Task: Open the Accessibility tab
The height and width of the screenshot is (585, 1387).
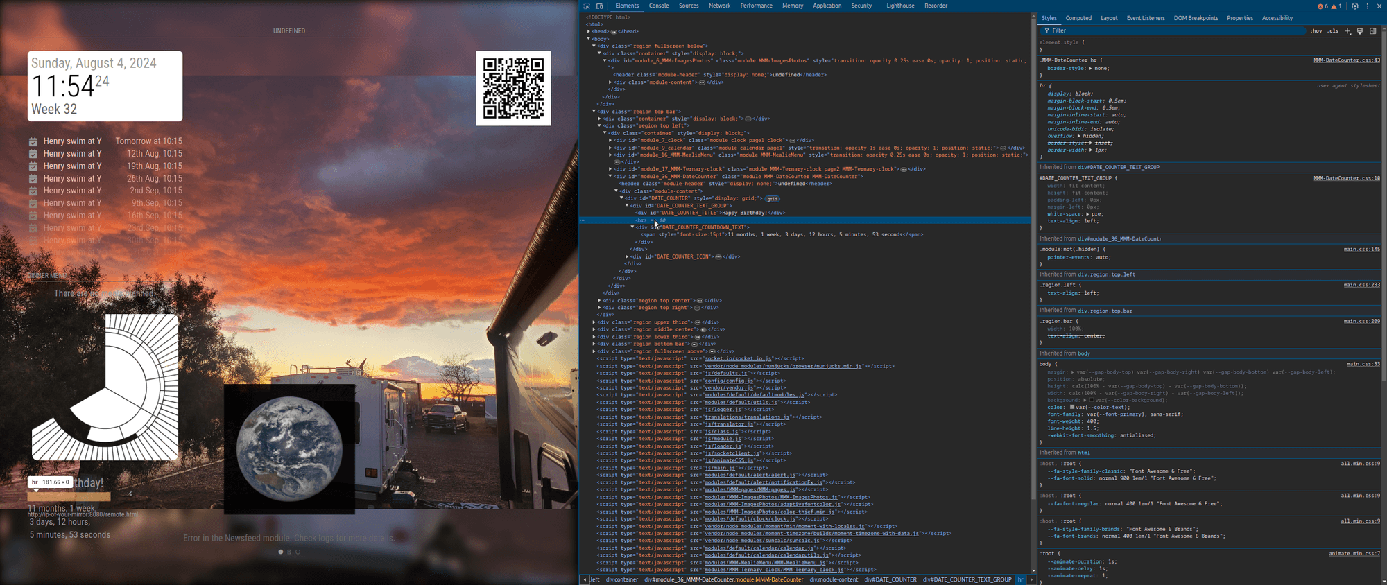Action: tap(1277, 18)
